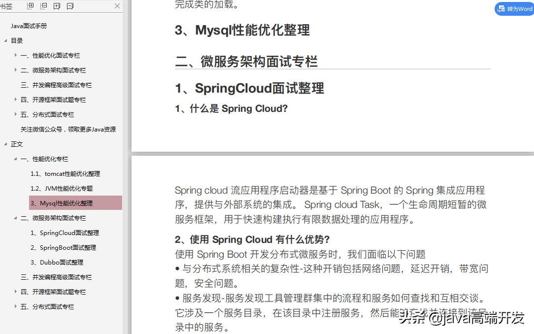Open 三、并发编程高级面试专栏 under 目录
534x334 pixels.
pos(56,85)
